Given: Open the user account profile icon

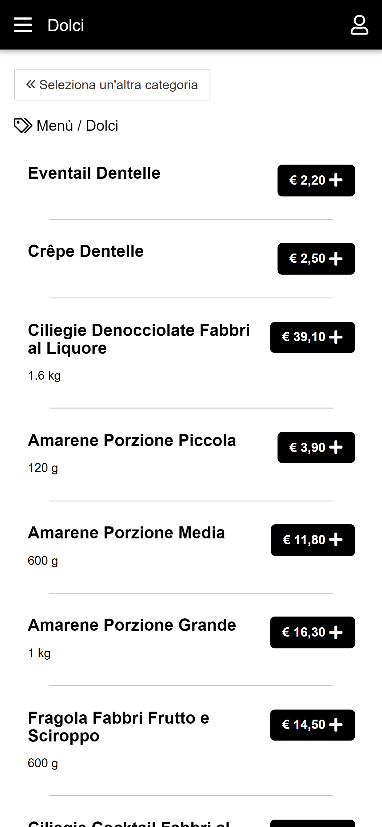Looking at the screenshot, I should tap(359, 25).
